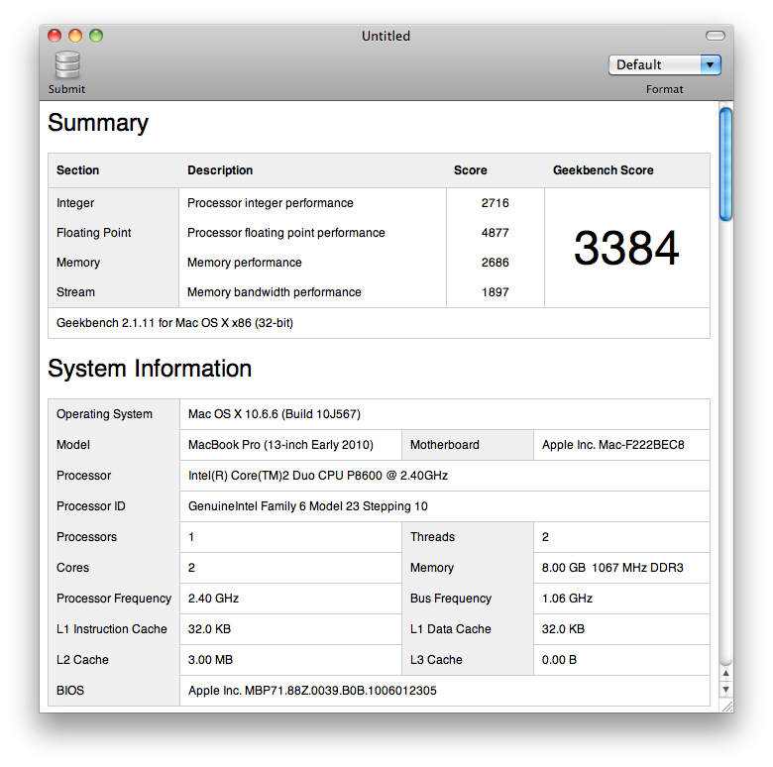Image resolution: width=773 pixels, height=767 pixels.
Task: Click the Operating System row label
Action: (104, 414)
